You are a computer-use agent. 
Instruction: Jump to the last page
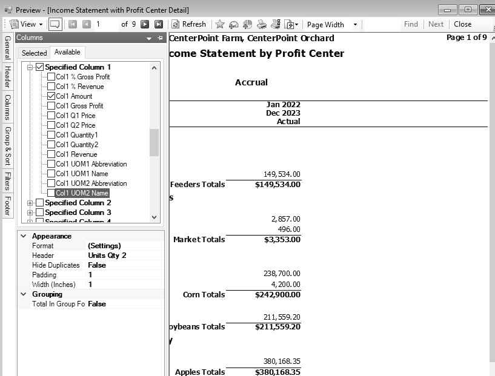click(159, 24)
